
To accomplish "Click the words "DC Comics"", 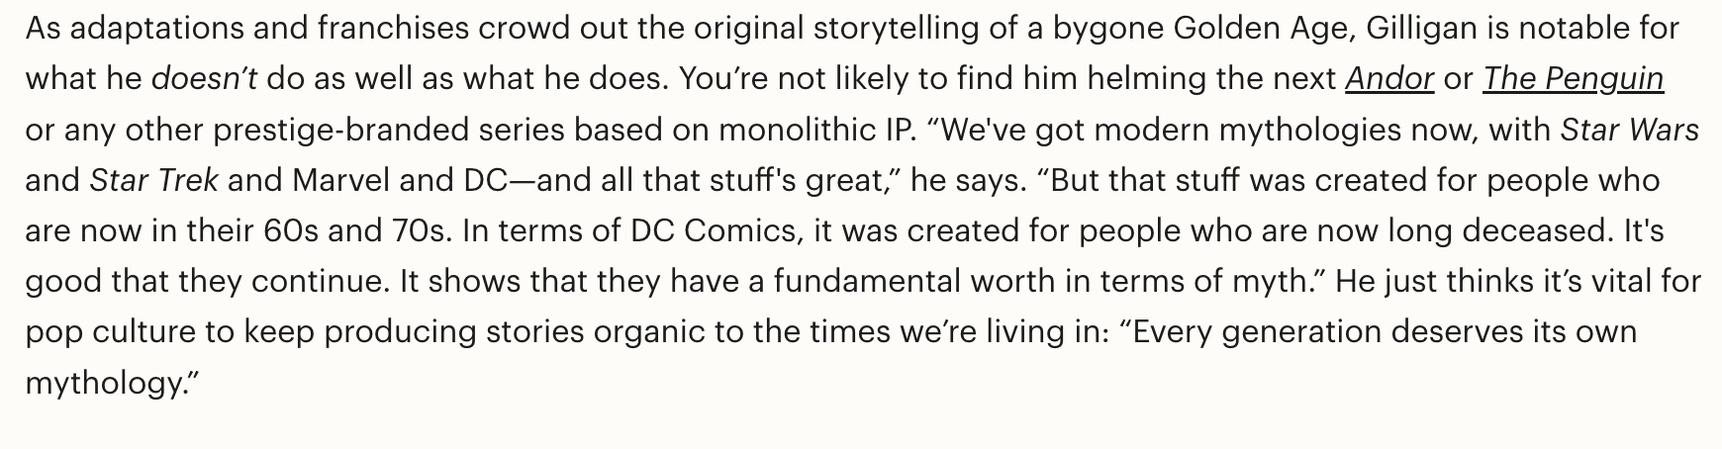I will click(713, 230).
